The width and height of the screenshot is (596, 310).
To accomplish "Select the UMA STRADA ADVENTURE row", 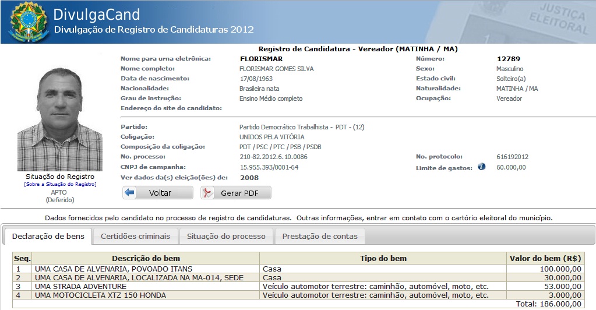I will point(80,287).
